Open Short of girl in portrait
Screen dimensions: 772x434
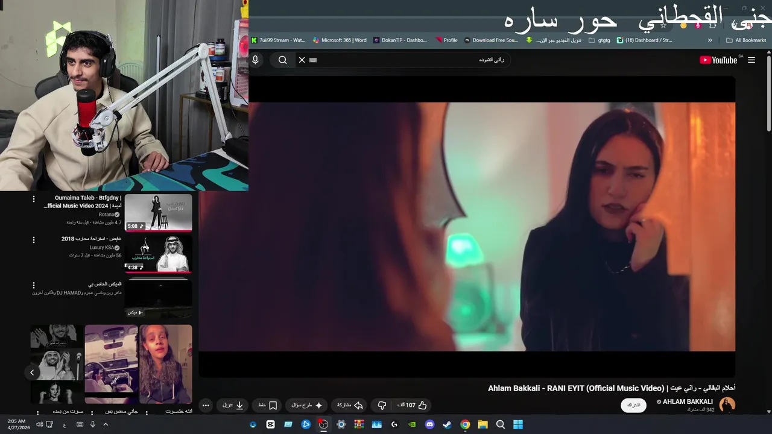point(166,364)
